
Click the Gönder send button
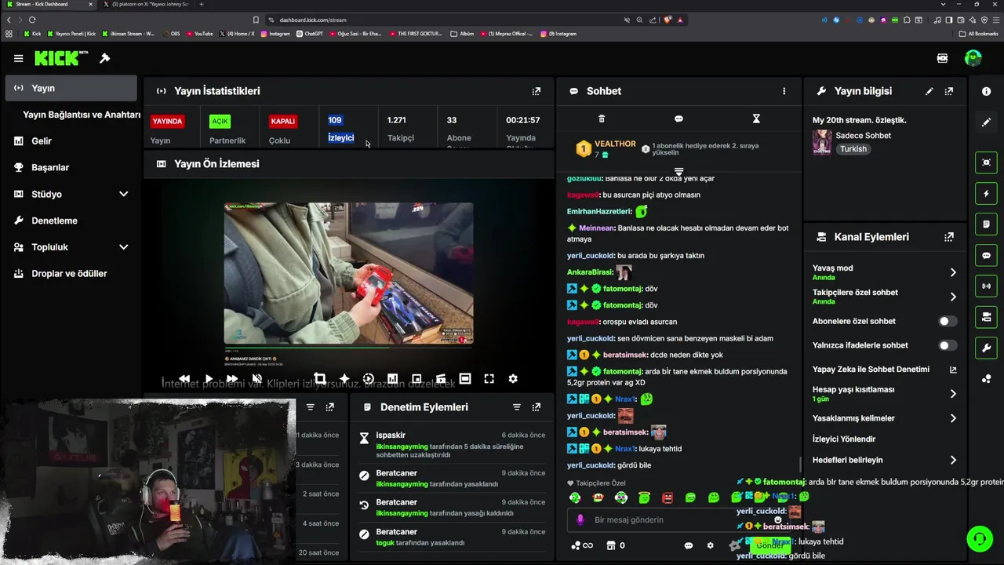coord(770,545)
